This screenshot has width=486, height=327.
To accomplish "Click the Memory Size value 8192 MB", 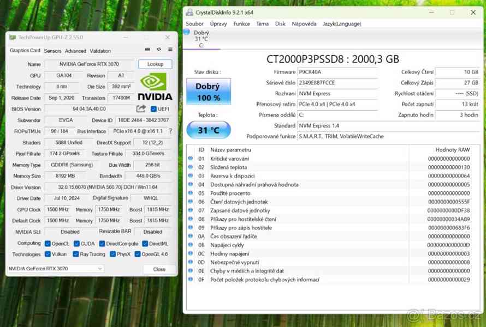I will [x=65, y=176].
